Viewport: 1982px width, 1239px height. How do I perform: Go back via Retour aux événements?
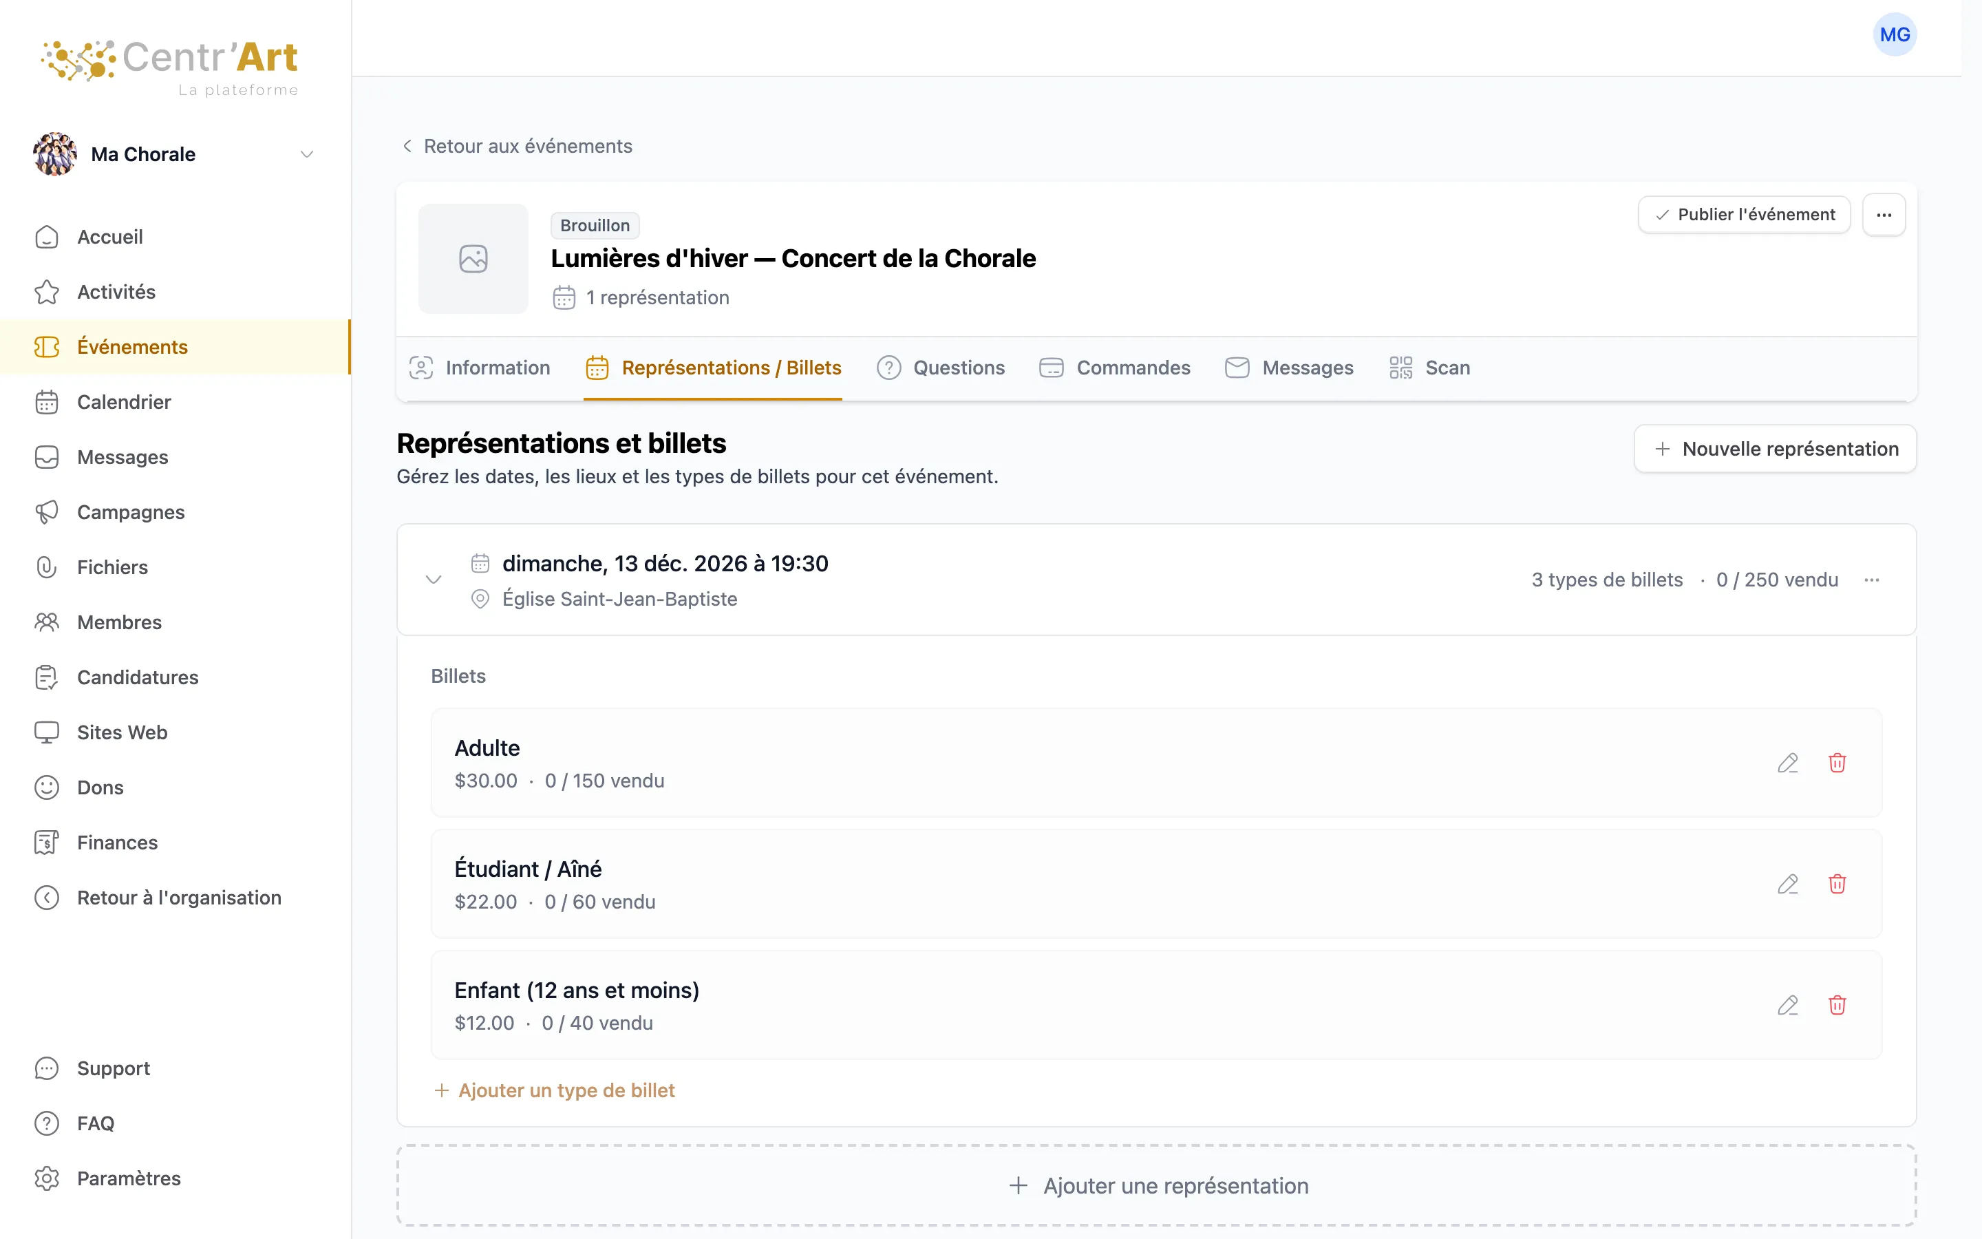click(x=517, y=146)
